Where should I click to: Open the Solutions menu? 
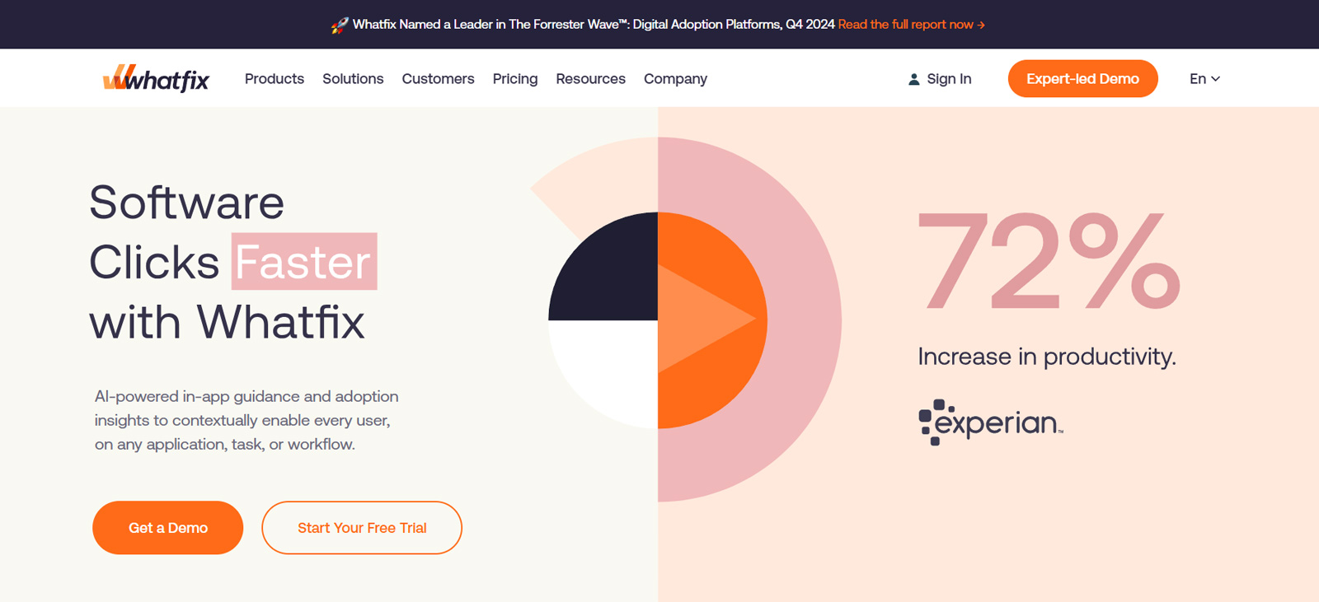(x=353, y=79)
